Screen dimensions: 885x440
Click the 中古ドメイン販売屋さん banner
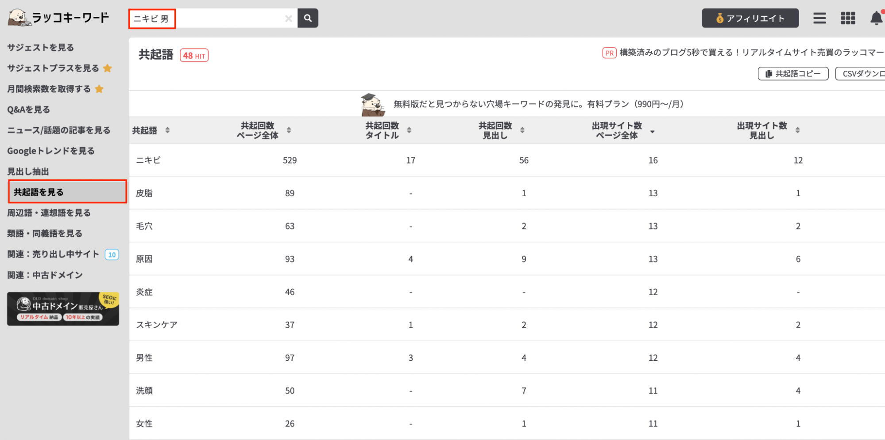63,309
